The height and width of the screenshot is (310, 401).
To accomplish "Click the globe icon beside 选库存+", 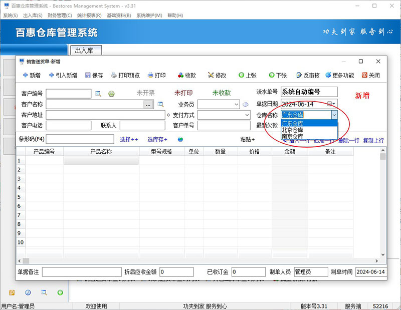I will [x=180, y=139].
